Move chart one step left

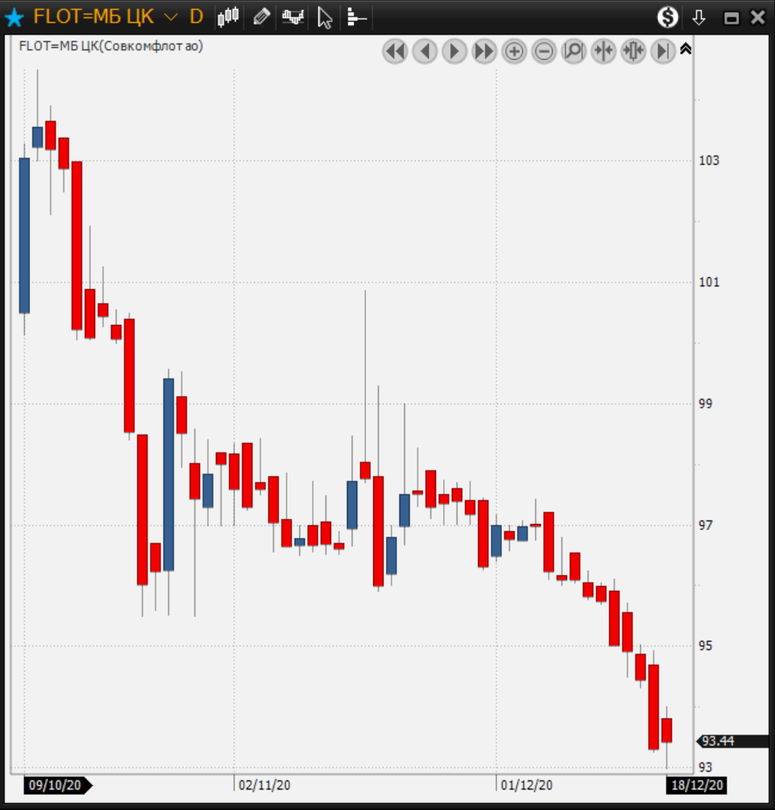coord(425,52)
